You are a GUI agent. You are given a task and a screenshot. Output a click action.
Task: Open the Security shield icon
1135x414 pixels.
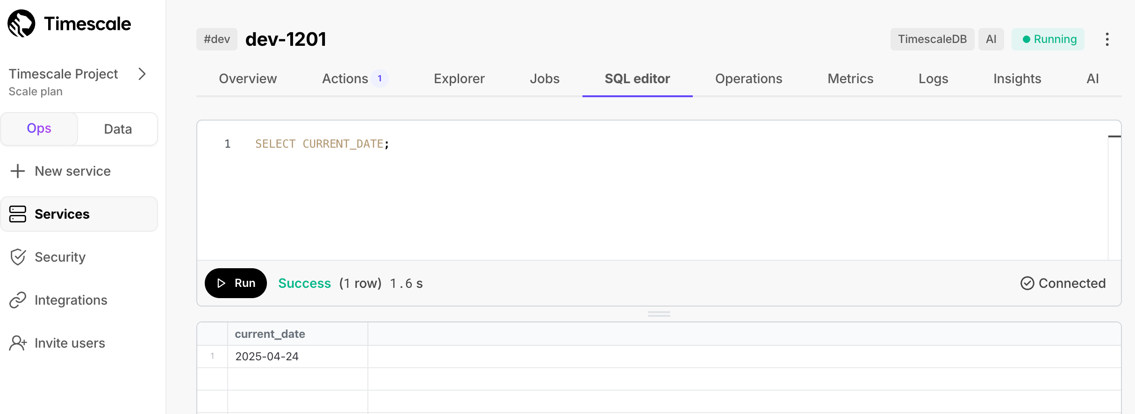[18, 257]
